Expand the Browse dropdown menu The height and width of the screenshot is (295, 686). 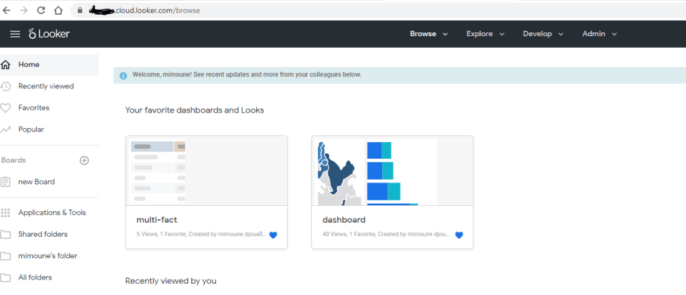pos(428,34)
